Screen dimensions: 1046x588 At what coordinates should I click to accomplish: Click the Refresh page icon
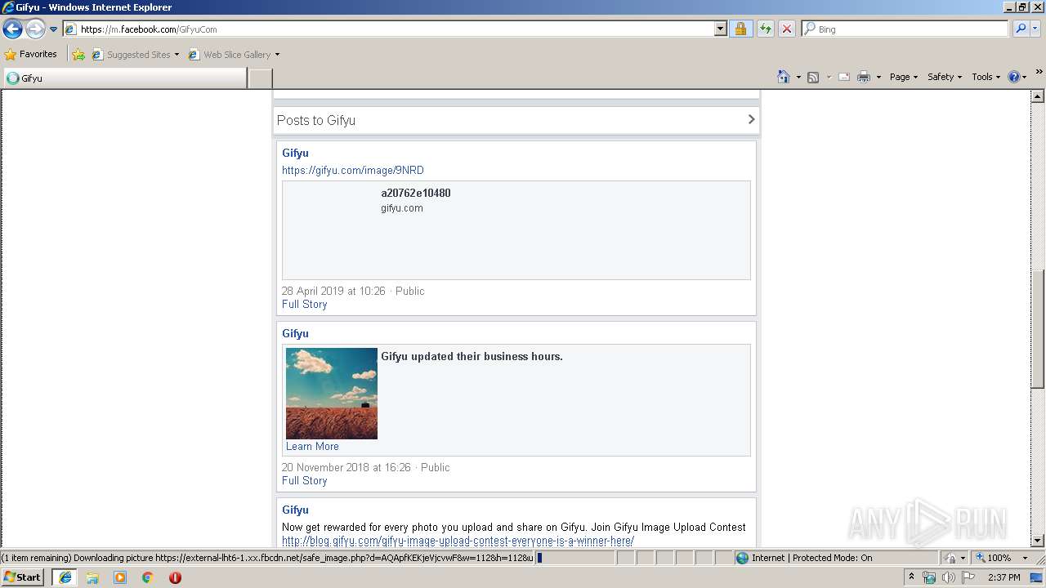[765, 29]
